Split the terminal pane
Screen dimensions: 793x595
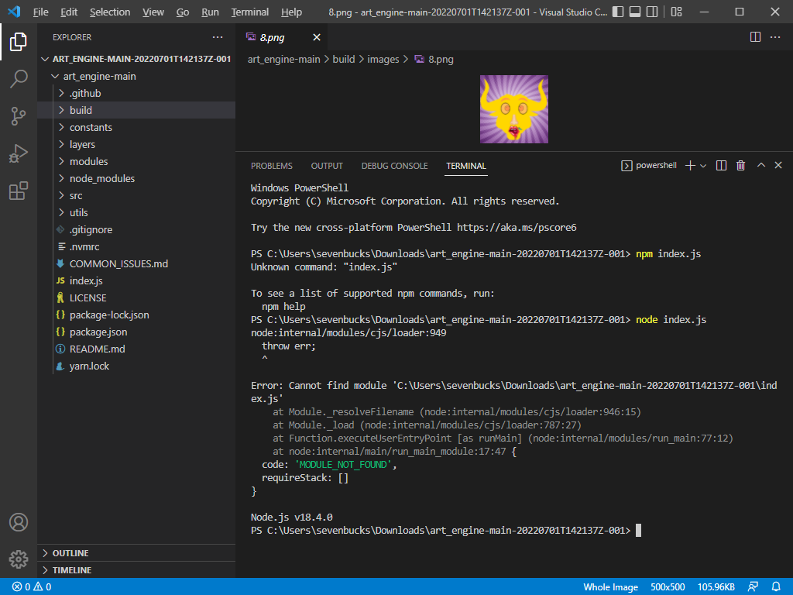tap(721, 165)
